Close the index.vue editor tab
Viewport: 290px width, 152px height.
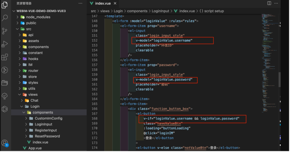tap(115, 3)
